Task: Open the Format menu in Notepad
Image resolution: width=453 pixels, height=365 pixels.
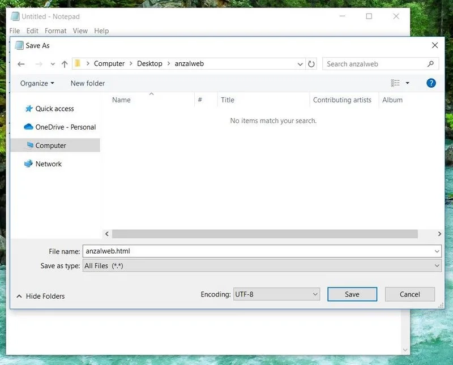Action: point(55,31)
